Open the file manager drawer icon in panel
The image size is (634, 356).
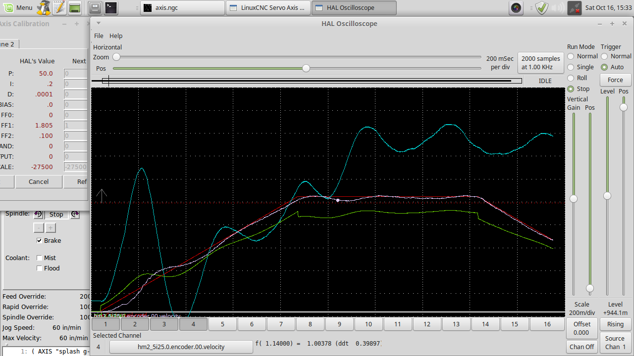[x=96, y=7]
